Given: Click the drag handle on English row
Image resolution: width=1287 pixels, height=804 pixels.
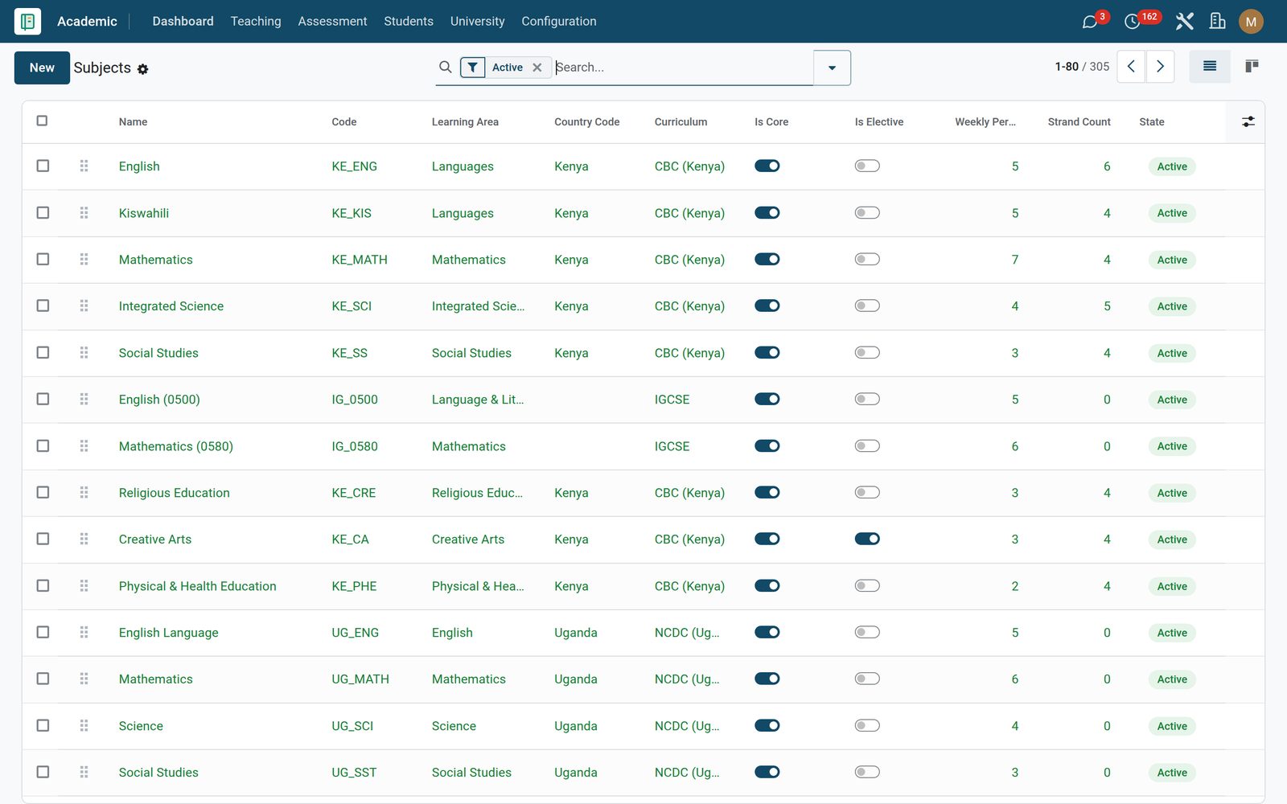Looking at the screenshot, I should (x=84, y=166).
